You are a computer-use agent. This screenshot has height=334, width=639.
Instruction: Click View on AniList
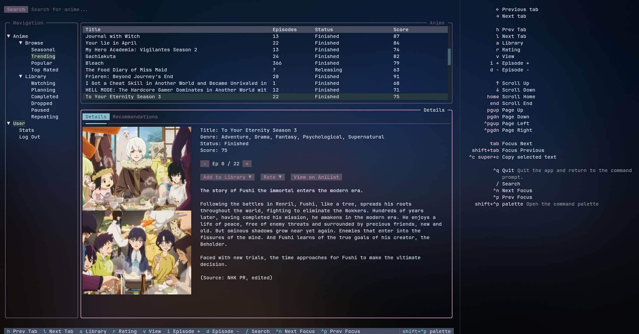[x=316, y=177]
